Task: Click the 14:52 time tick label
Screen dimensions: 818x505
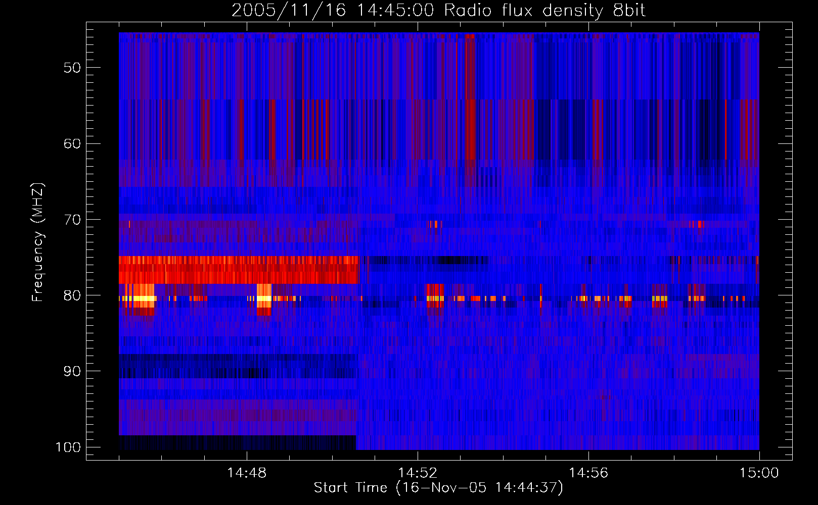Action: pyautogui.click(x=418, y=473)
